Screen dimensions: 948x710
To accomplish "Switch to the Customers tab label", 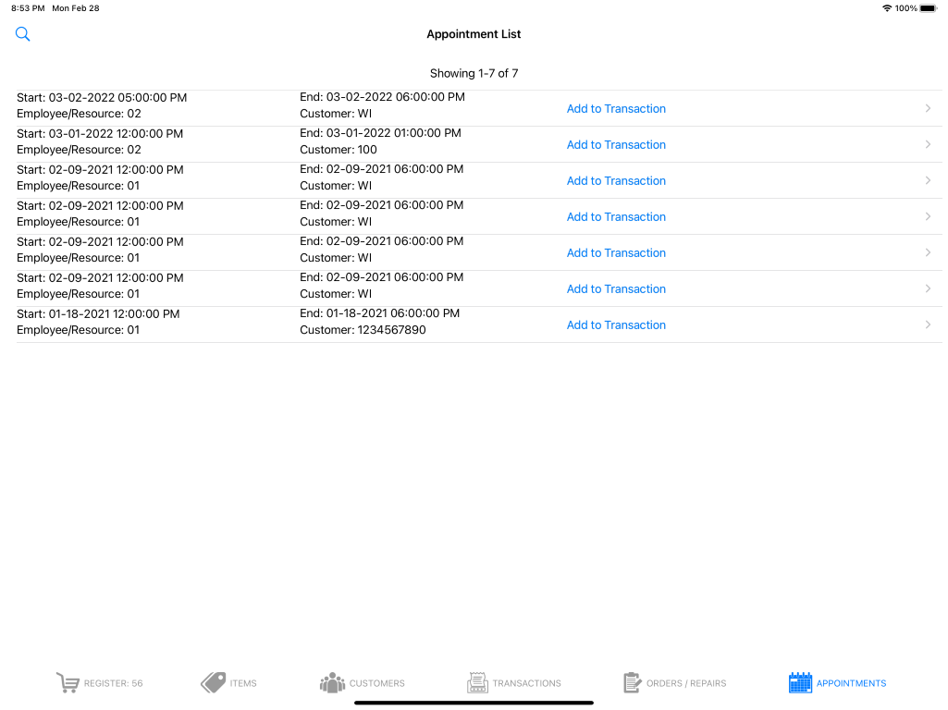I will (376, 683).
